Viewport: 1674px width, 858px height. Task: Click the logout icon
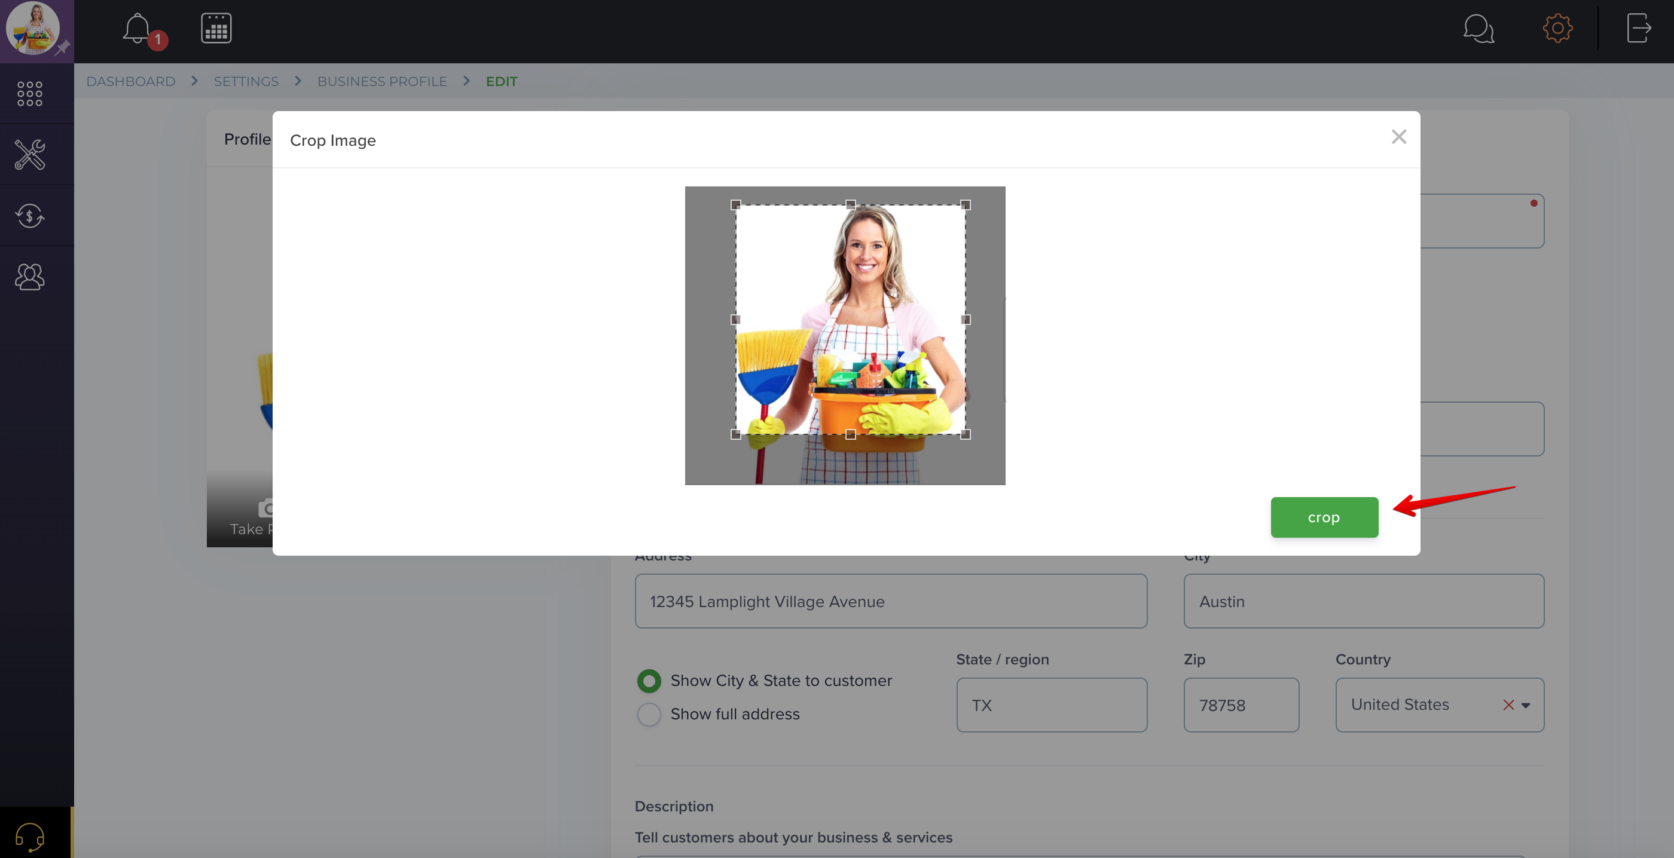coord(1639,29)
